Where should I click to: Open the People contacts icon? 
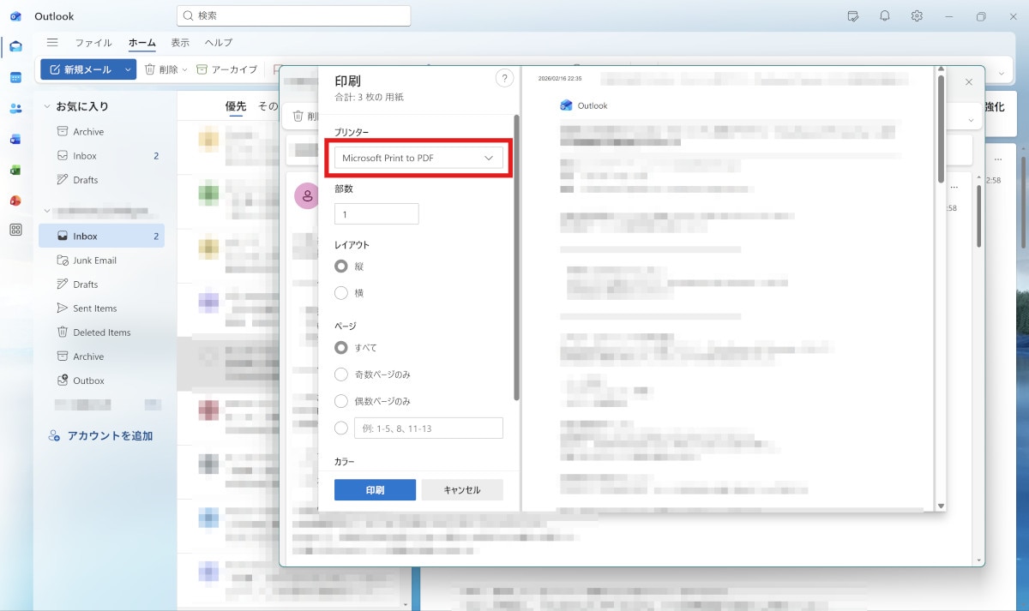click(x=15, y=108)
